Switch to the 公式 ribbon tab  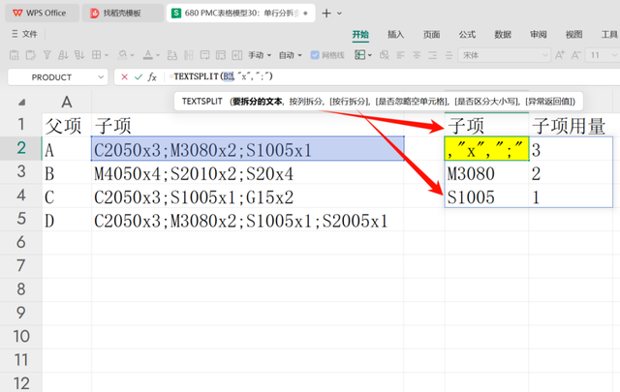[467, 34]
